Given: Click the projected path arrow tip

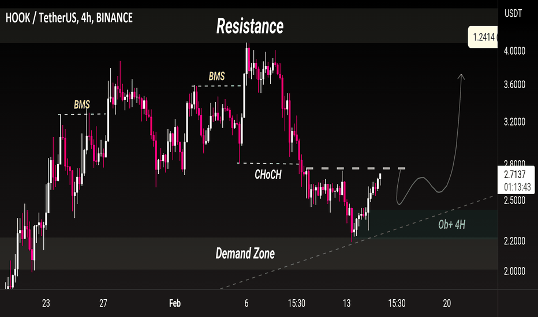Looking at the screenshot, I should [461, 76].
